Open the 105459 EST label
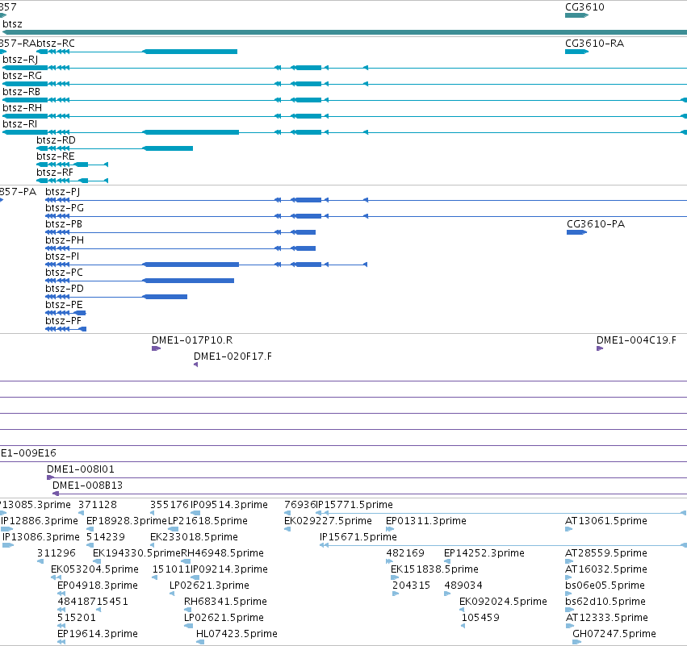Viewport: 687px width, 646px height. [480, 619]
